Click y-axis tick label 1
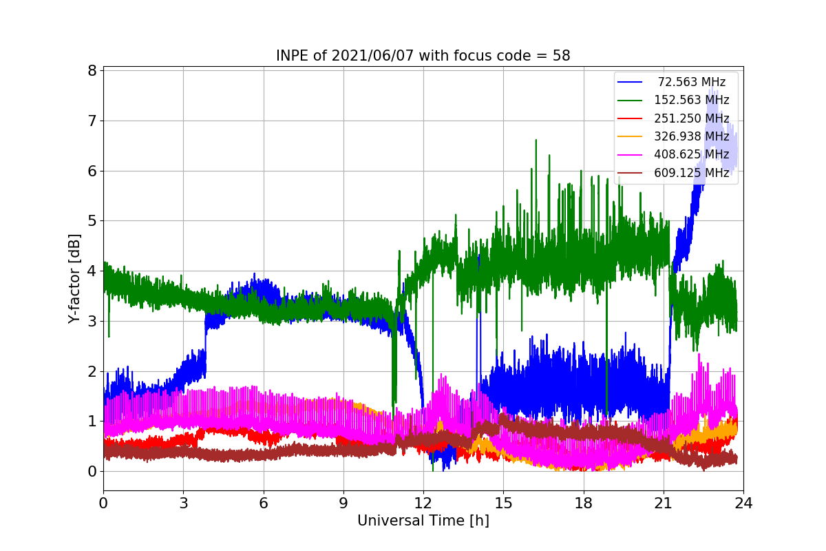 pos(92,422)
